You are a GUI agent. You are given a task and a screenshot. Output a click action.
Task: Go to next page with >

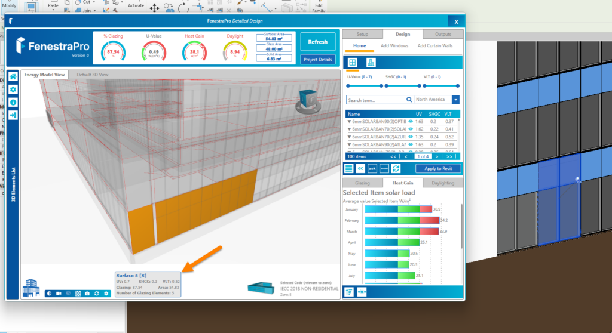coord(437,157)
